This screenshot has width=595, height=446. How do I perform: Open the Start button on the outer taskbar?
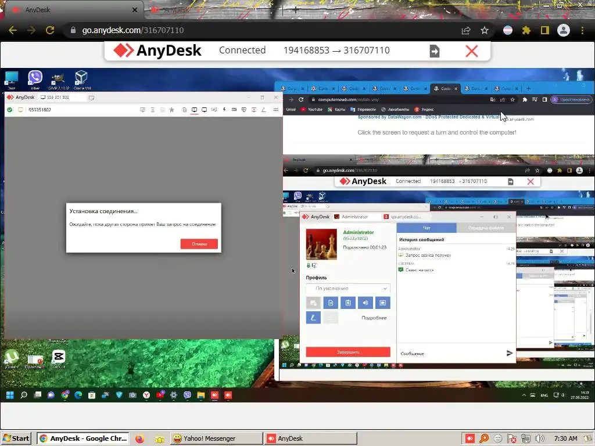[x=16, y=438]
